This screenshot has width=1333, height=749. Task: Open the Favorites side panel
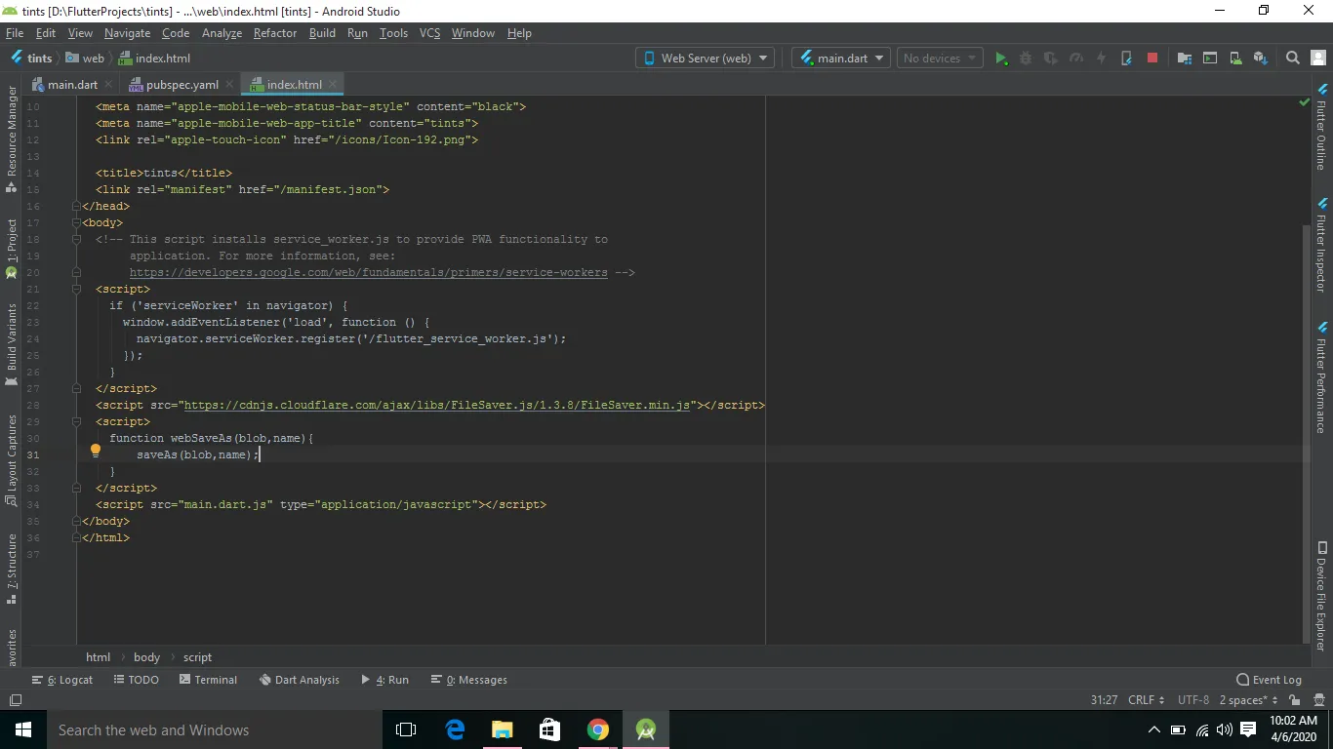12,648
